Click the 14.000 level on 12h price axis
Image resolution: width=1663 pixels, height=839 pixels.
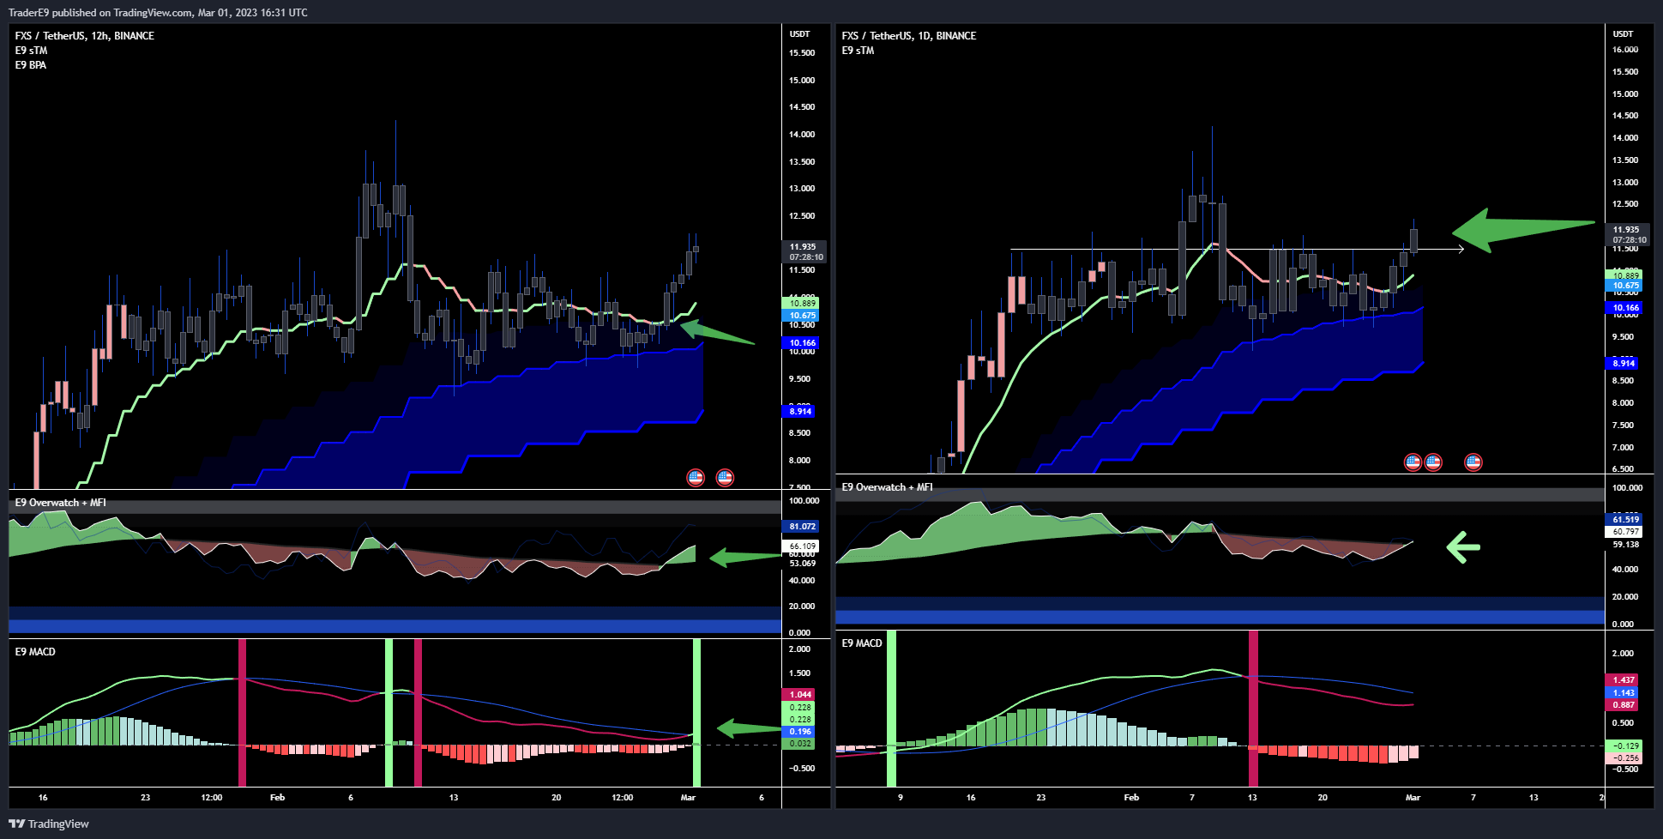point(802,135)
